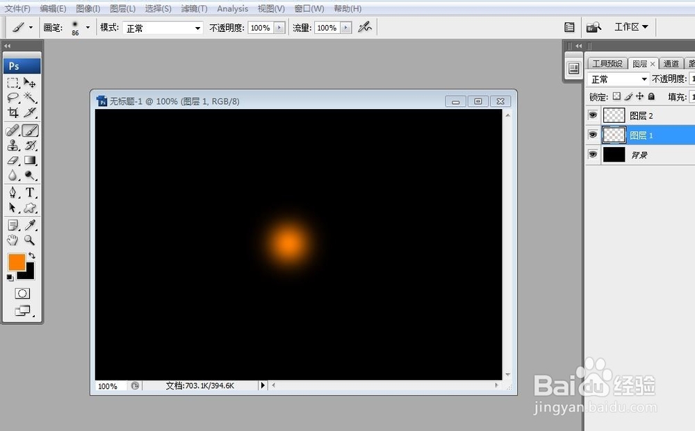Select the Gradient tool
Viewport: 695px width, 431px height.
tap(30, 160)
